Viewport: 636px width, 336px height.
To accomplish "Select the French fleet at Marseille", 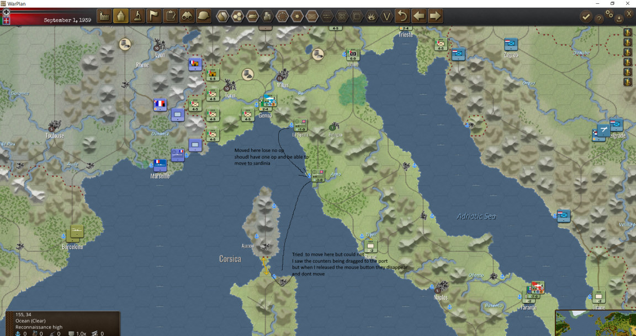I will click(x=160, y=165).
